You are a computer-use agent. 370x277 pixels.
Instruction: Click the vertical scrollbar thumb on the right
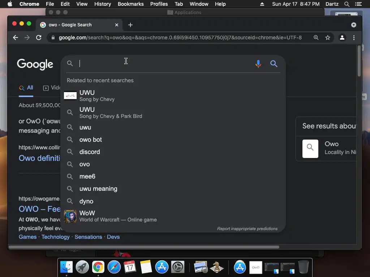tap(359, 61)
